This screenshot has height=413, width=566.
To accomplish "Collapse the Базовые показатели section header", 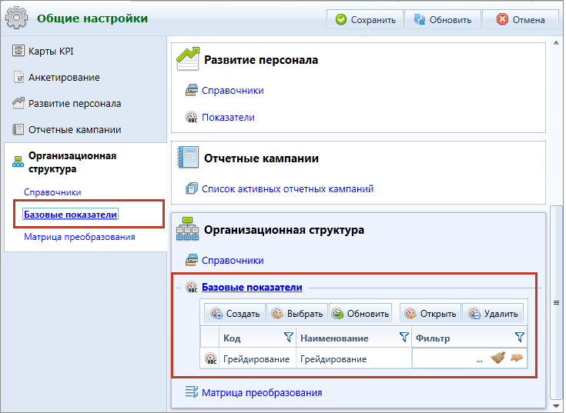I will tap(252, 288).
